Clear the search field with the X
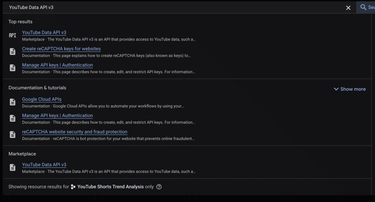Viewport: 375px width, 202px height. point(348,8)
